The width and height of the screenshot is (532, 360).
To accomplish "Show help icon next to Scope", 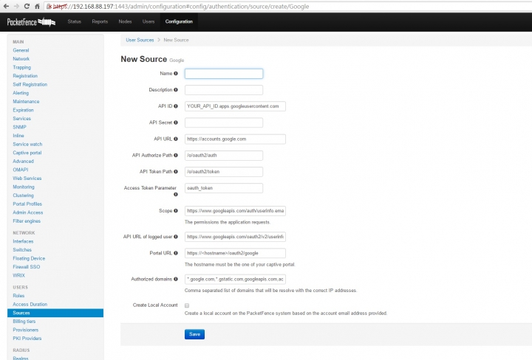I will [176, 211].
